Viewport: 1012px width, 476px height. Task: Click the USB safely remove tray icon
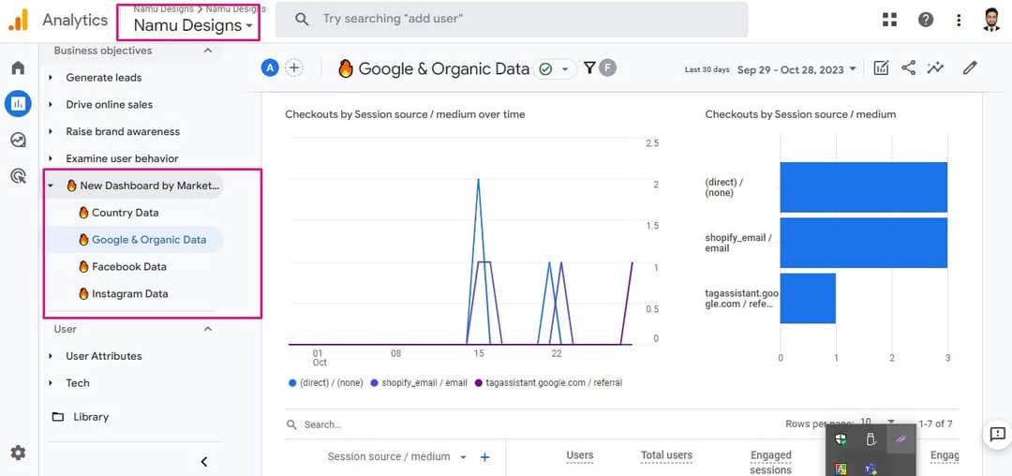click(x=871, y=439)
